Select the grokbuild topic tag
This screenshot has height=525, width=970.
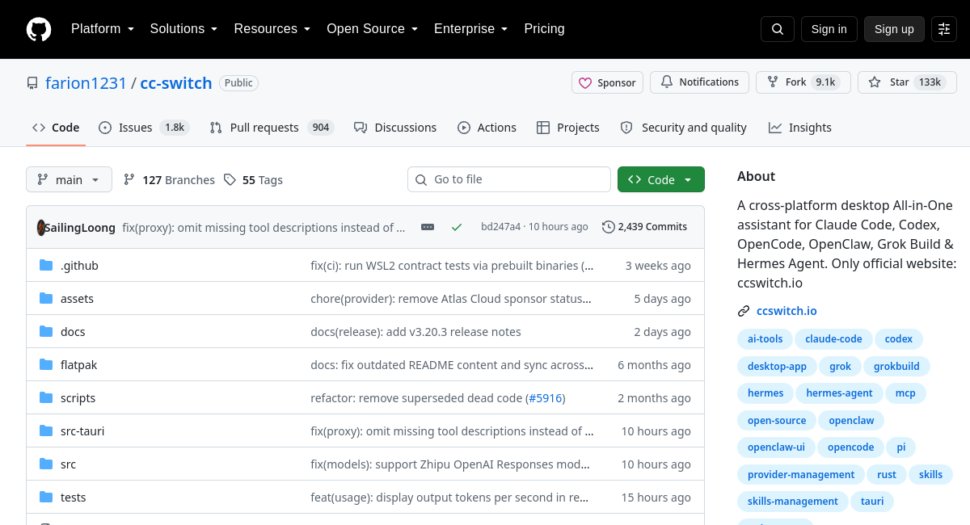click(896, 367)
